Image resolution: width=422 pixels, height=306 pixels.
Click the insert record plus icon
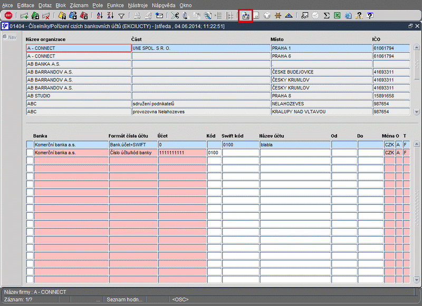pos(24,16)
